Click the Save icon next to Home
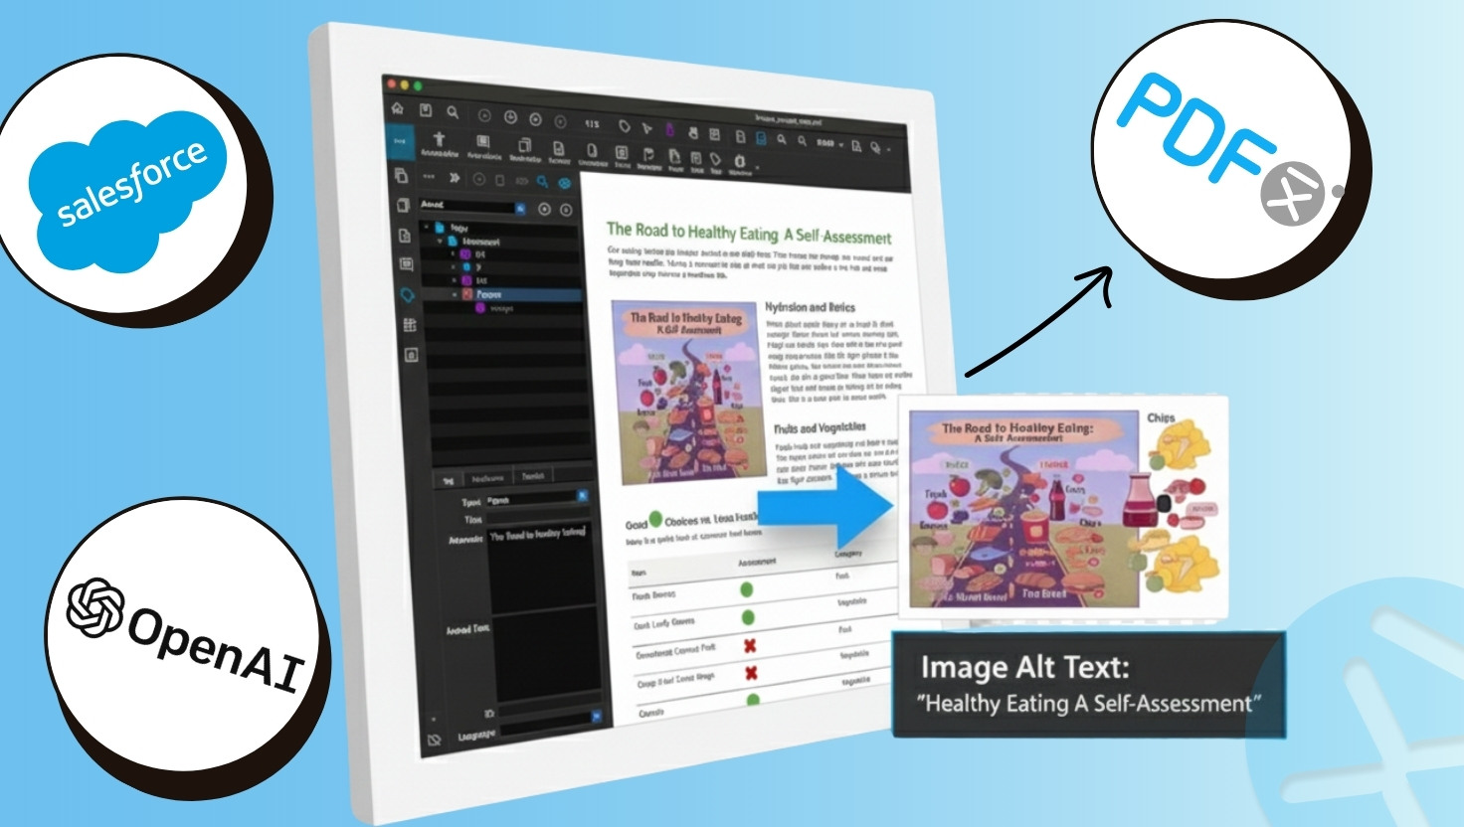Screen dimensions: 1464x827 click(425, 110)
